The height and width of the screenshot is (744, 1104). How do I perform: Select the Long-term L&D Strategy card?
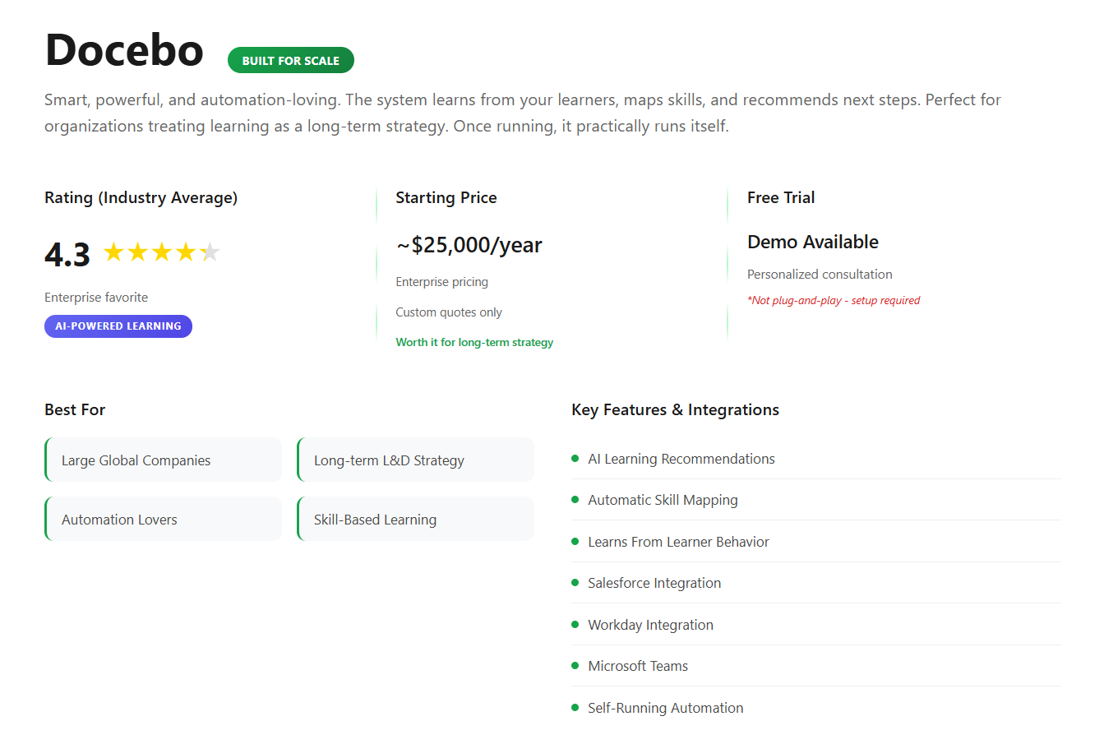[416, 460]
